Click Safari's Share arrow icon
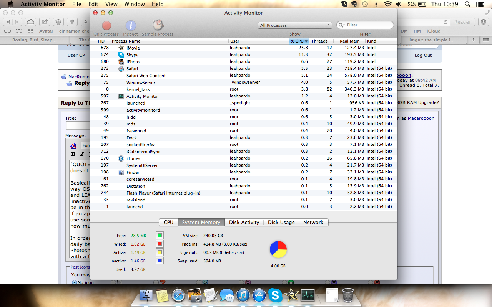The image size is (492, 307). click(x=45, y=22)
